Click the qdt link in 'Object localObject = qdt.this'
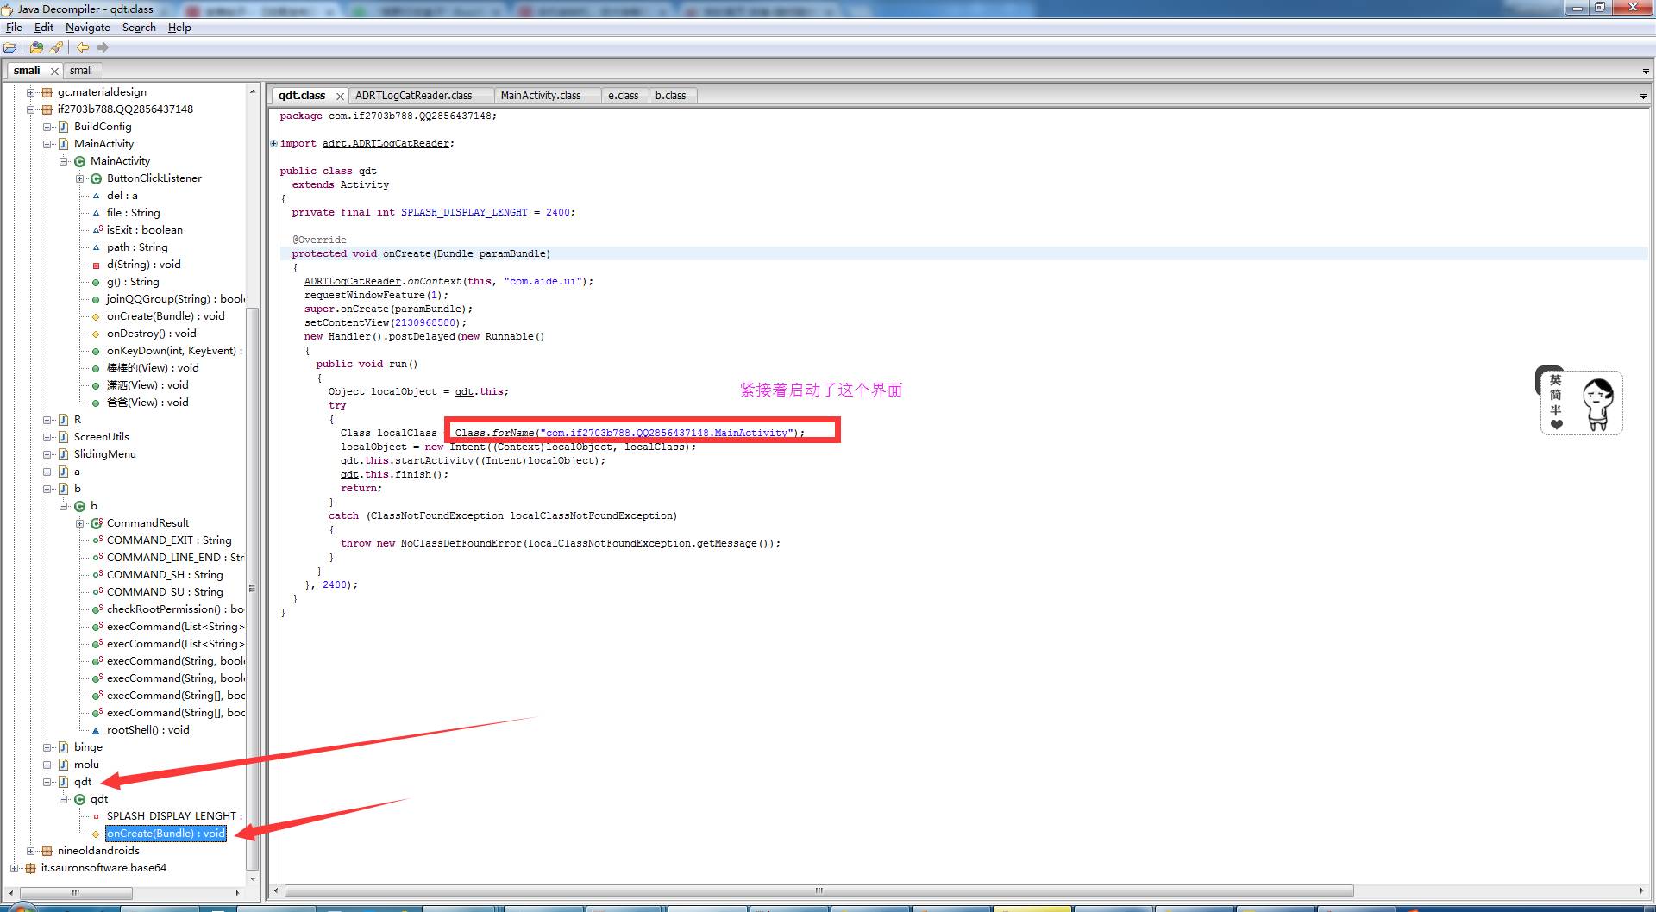This screenshot has height=912, width=1656. click(x=464, y=391)
